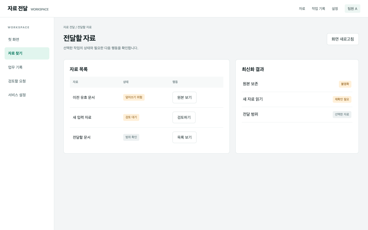Viewport: 368px width, 230px height.
Task: Click the 전달할 자료 breadcrumb item
Action: pyautogui.click(x=85, y=27)
